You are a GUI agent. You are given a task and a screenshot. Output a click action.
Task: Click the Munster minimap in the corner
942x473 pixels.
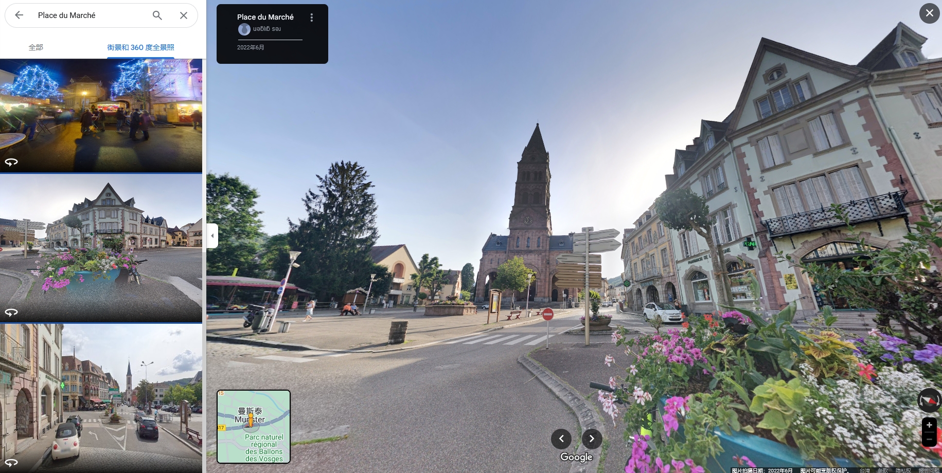pos(254,426)
